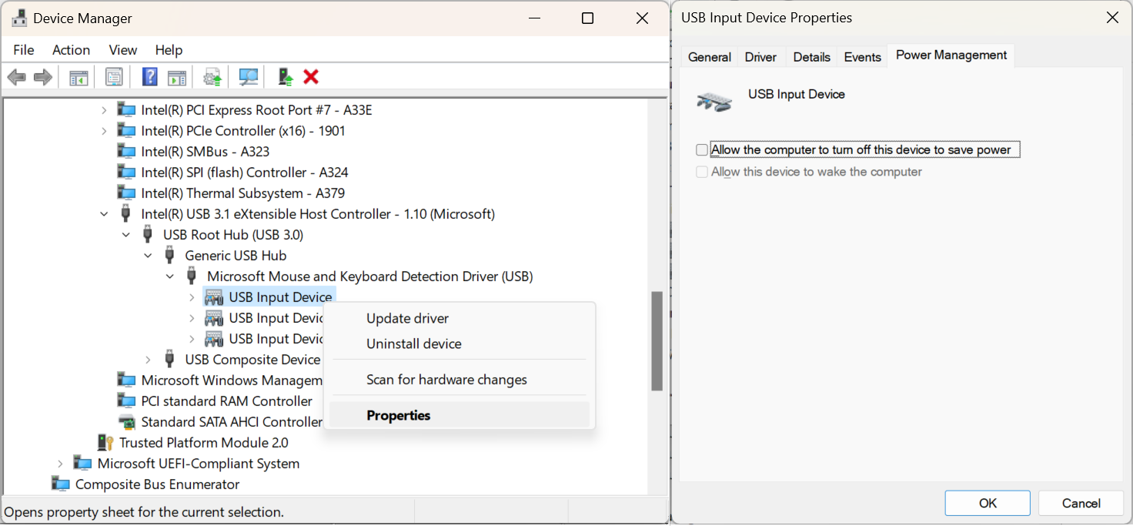Screen dimensions: 1133x526
Task: Click the Forward arrow in Device Manager toolbar
Action: [x=43, y=77]
